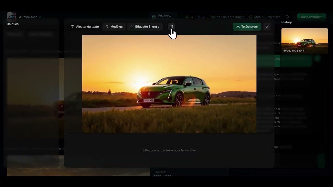This screenshot has width=333, height=187.
Task: Toggle the grid overlay icon
Action: 171,26
